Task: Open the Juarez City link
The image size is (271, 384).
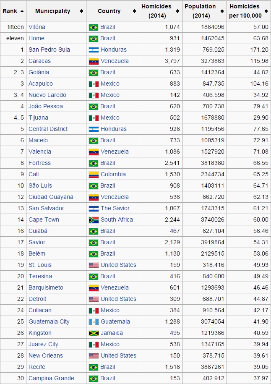Action: coord(43,344)
